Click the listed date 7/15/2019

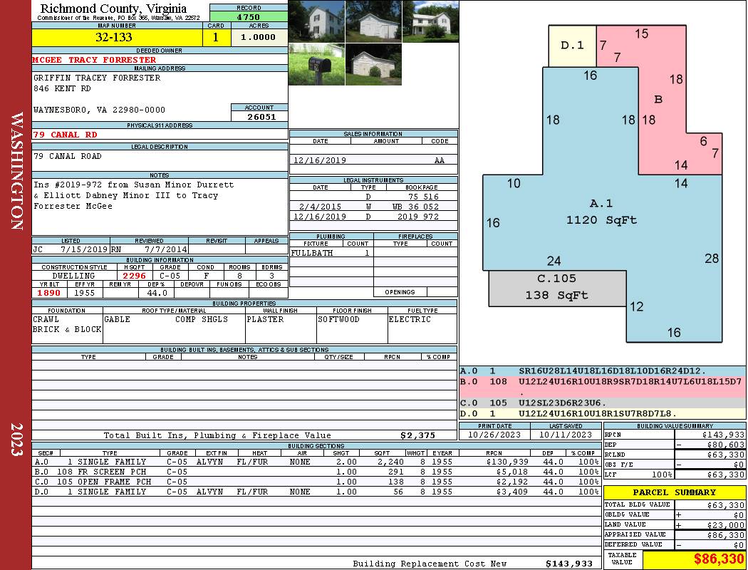click(84, 249)
